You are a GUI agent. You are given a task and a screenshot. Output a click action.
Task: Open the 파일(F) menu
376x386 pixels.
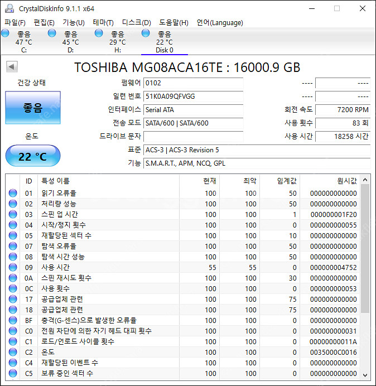(x=15, y=23)
